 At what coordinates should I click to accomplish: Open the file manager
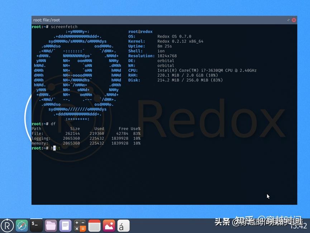click(x=51, y=225)
